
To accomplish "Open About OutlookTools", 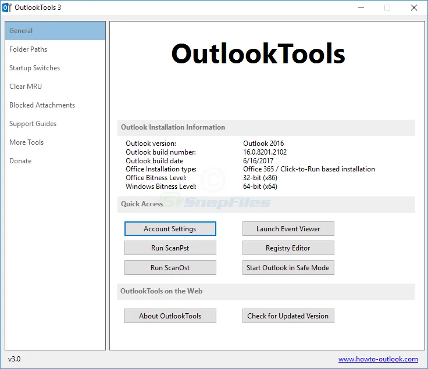I will pos(170,316).
